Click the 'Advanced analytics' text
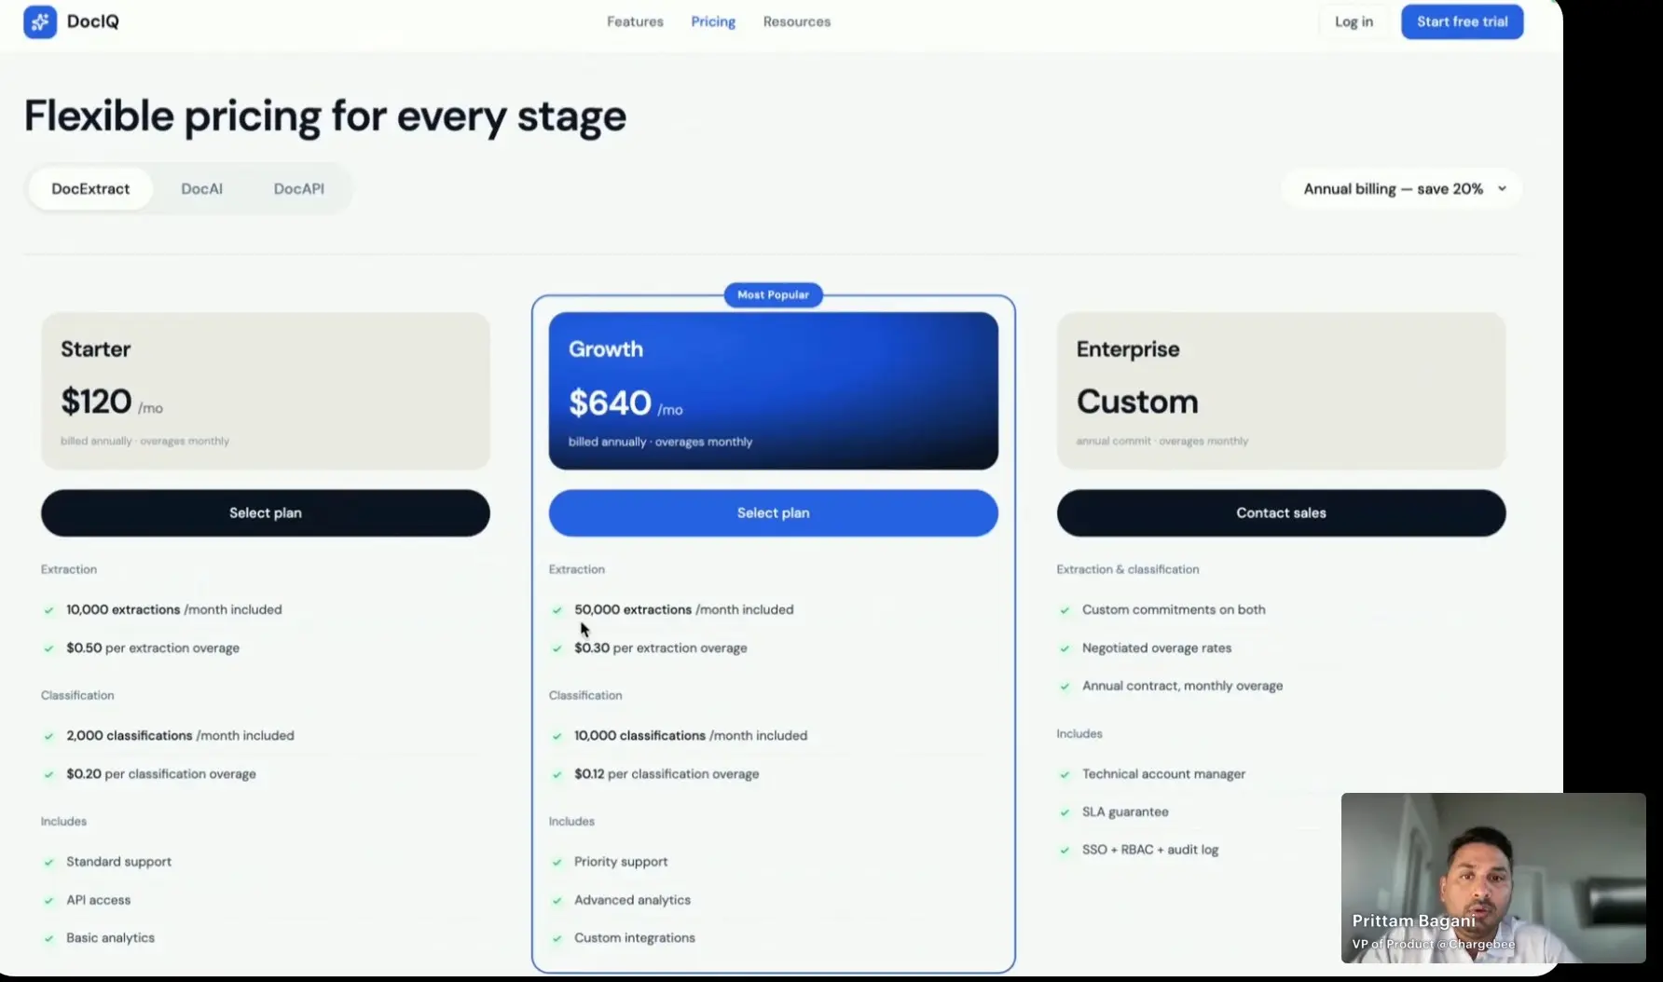This screenshot has height=982, width=1663. pyautogui.click(x=632, y=900)
